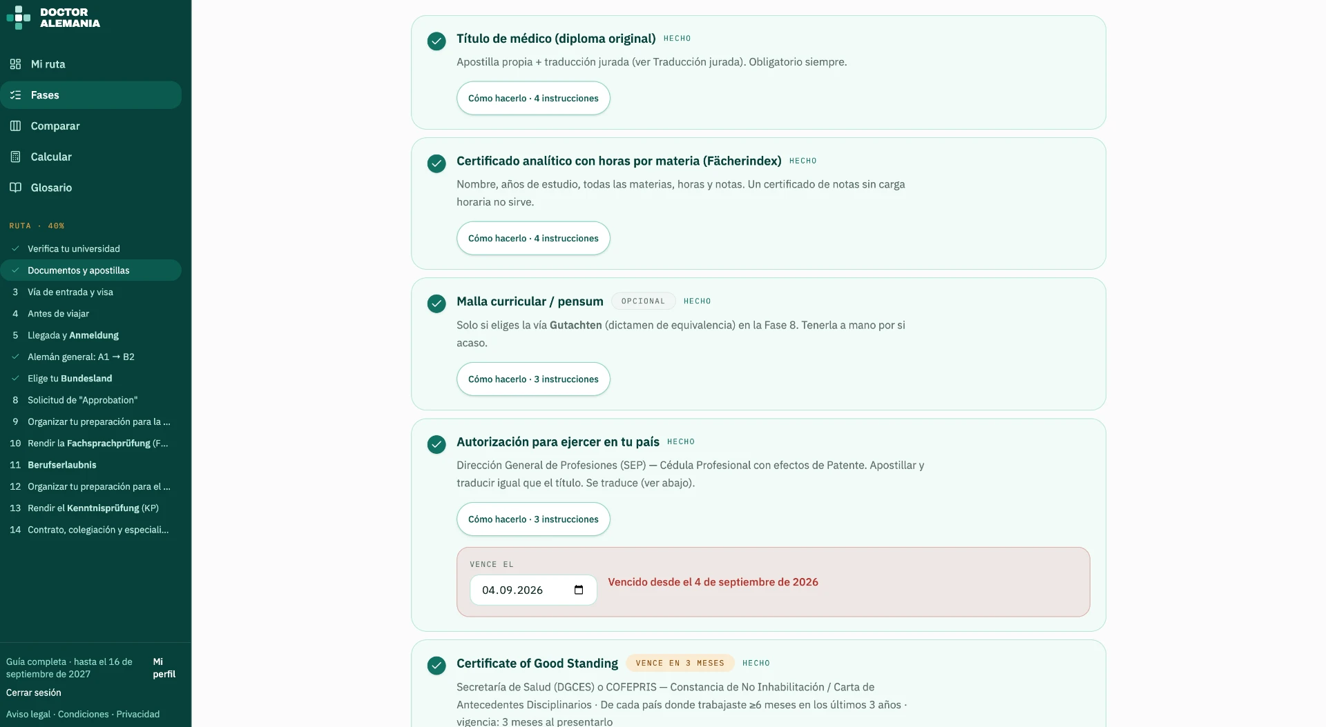Viewport: 1326px width, 727px height.
Task: Open the Glosario book icon
Action: click(x=15, y=188)
